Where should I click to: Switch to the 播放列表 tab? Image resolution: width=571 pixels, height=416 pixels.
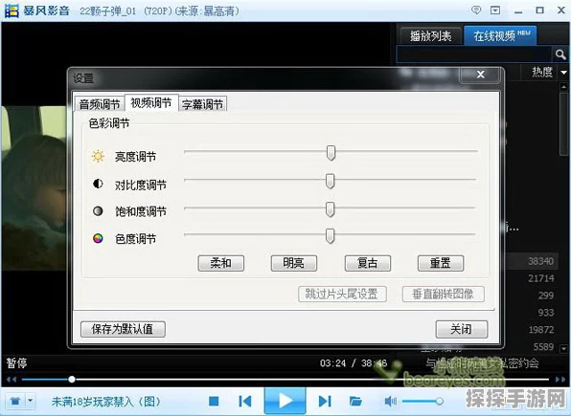431,36
